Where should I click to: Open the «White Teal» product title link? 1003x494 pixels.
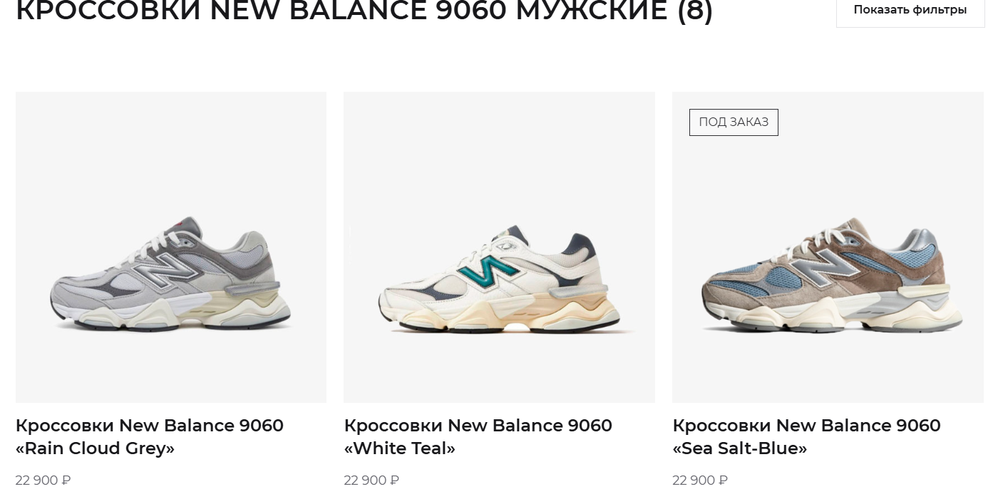click(x=478, y=436)
